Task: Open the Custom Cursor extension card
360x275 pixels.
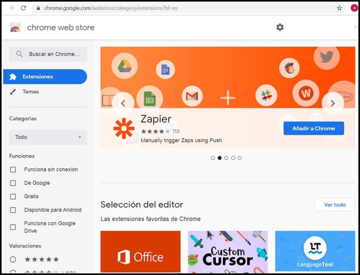Action: pyautogui.click(x=228, y=252)
